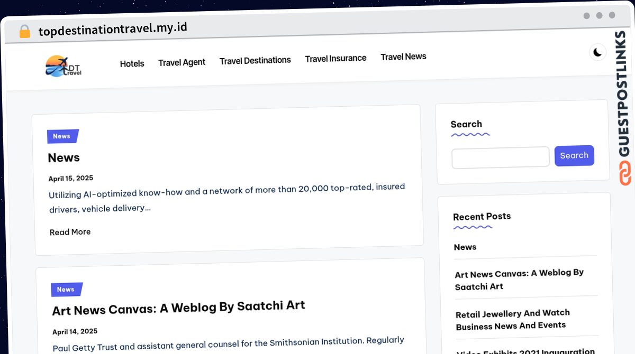Open Travel News from navigation bar
The image size is (635, 354).
pos(403,57)
